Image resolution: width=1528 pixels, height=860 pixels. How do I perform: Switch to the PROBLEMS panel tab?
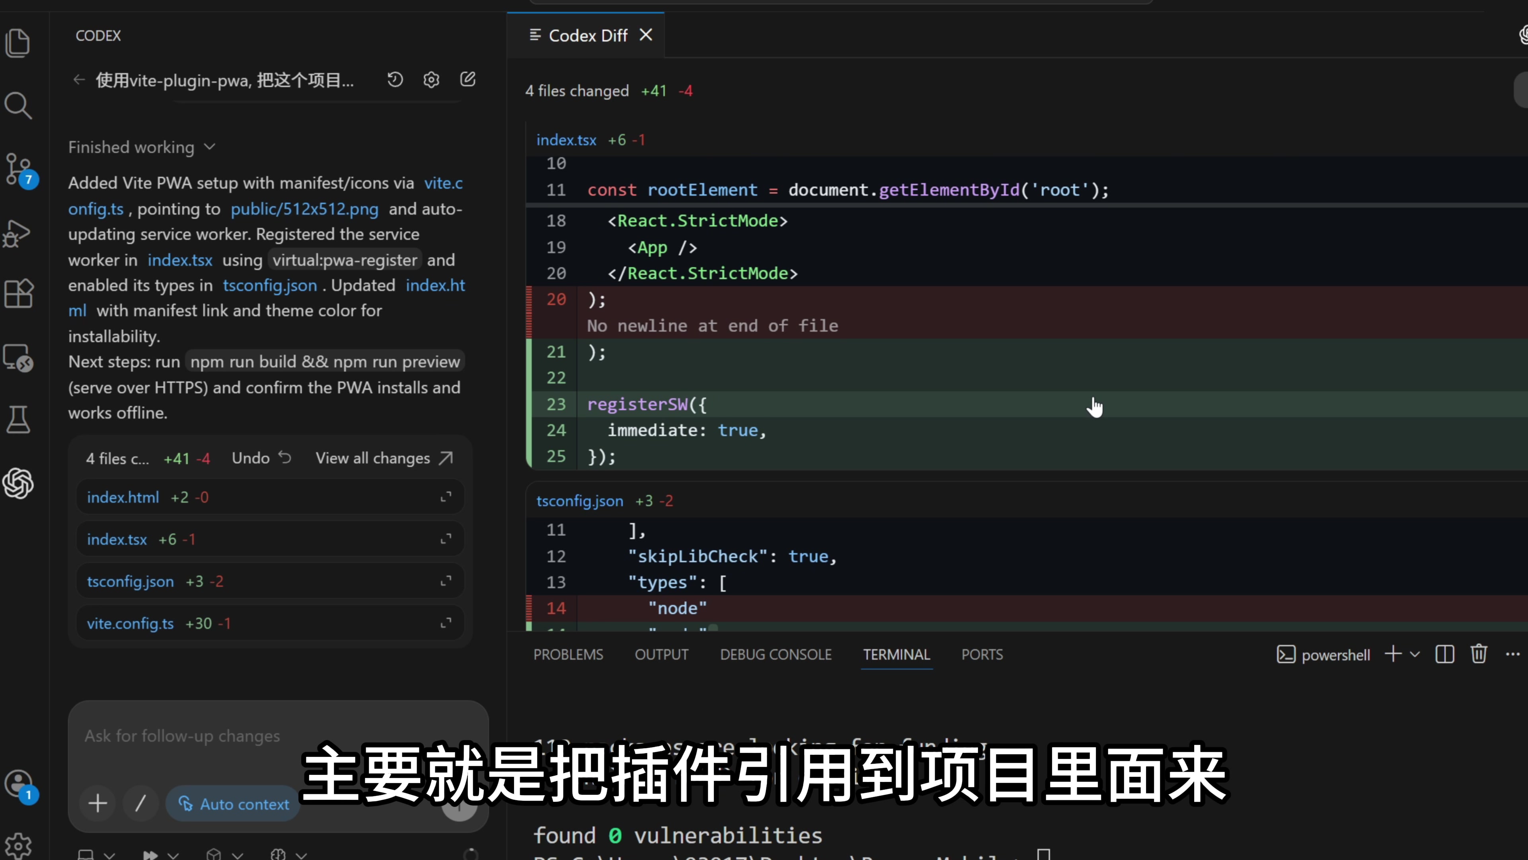[568, 655]
